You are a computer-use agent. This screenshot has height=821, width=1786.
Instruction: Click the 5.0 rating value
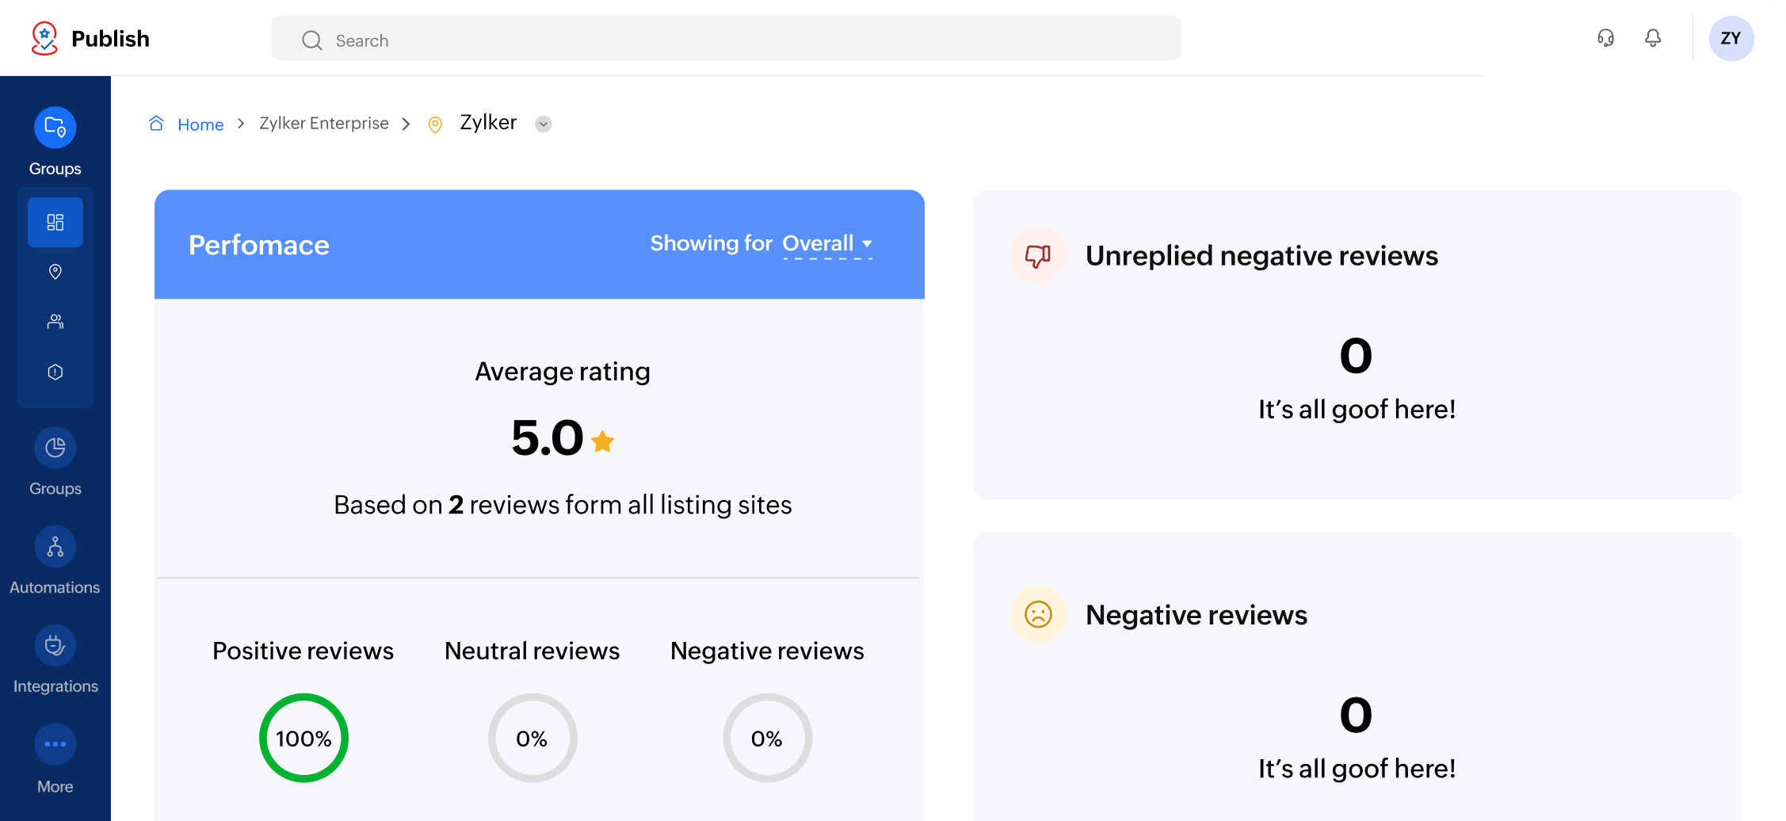(548, 437)
